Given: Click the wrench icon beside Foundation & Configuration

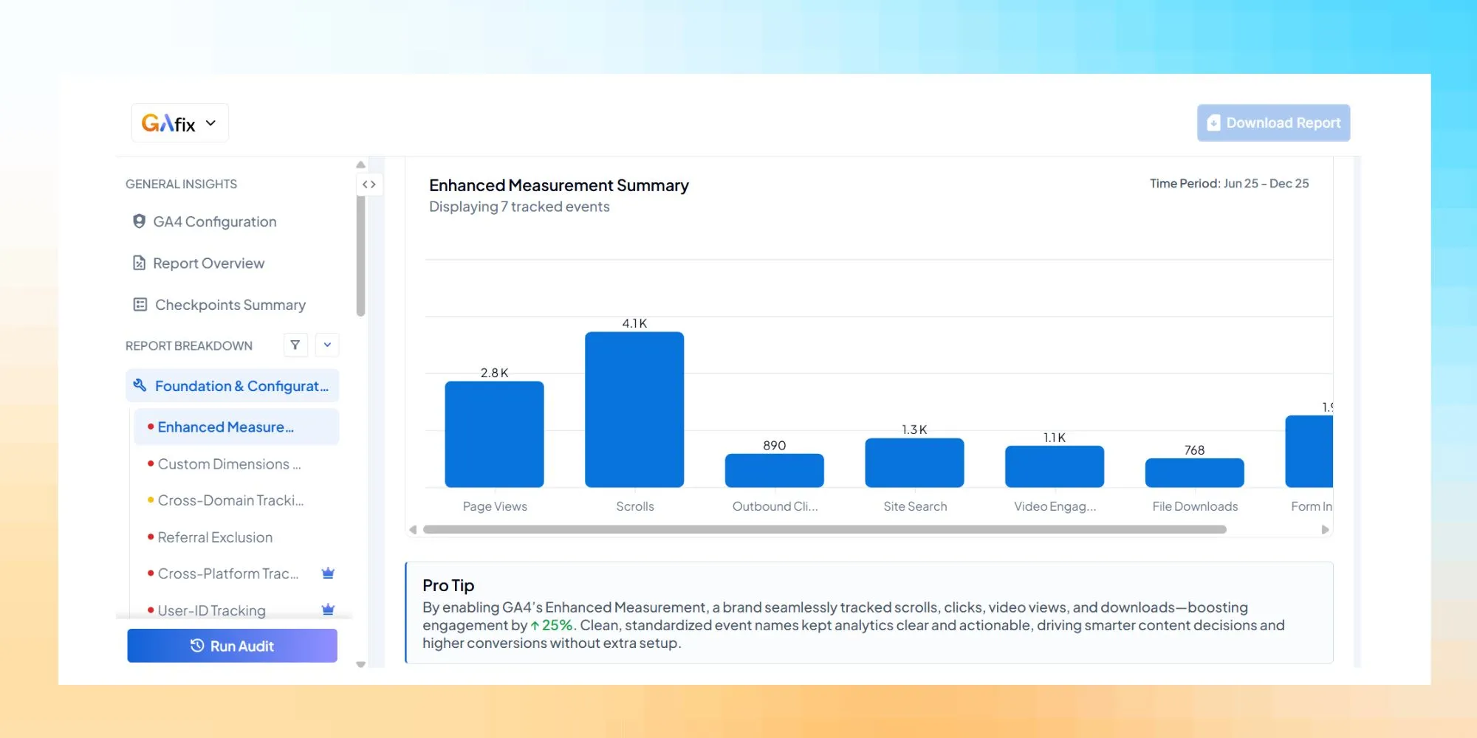Looking at the screenshot, I should 139,384.
